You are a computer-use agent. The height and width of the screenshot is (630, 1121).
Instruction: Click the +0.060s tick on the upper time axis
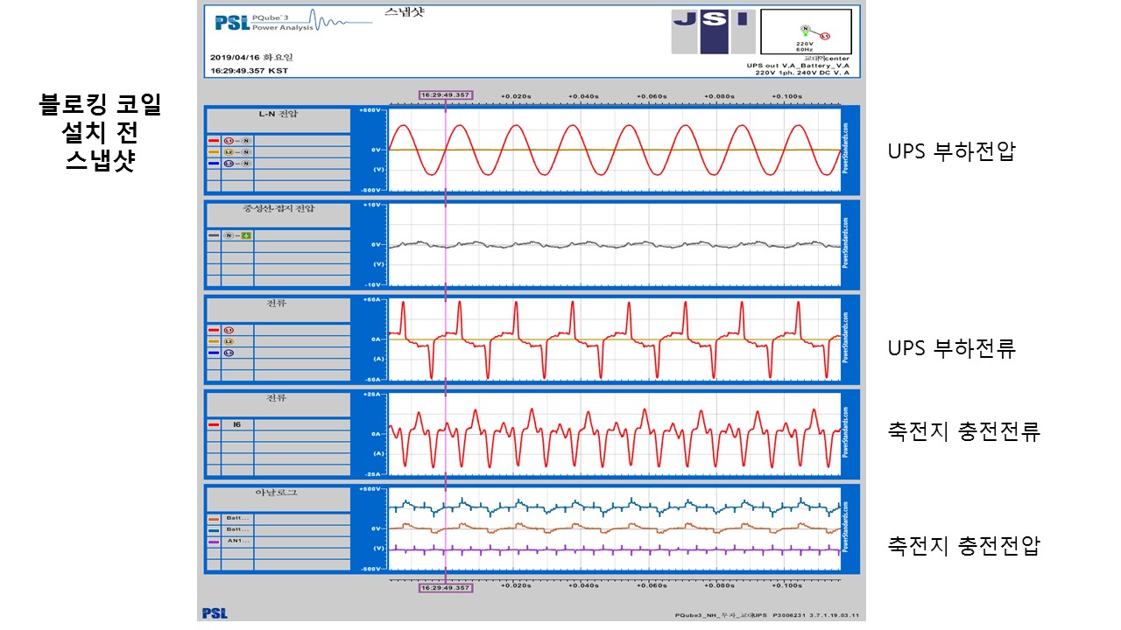click(x=652, y=95)
